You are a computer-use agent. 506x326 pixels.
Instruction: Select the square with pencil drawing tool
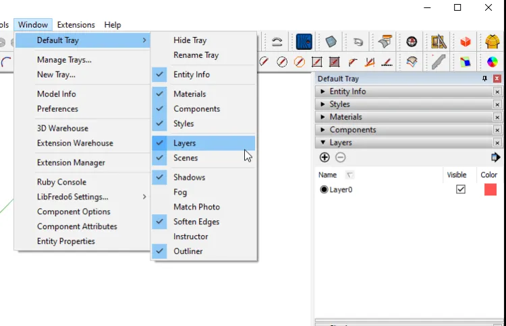click(x=316, y=61)
